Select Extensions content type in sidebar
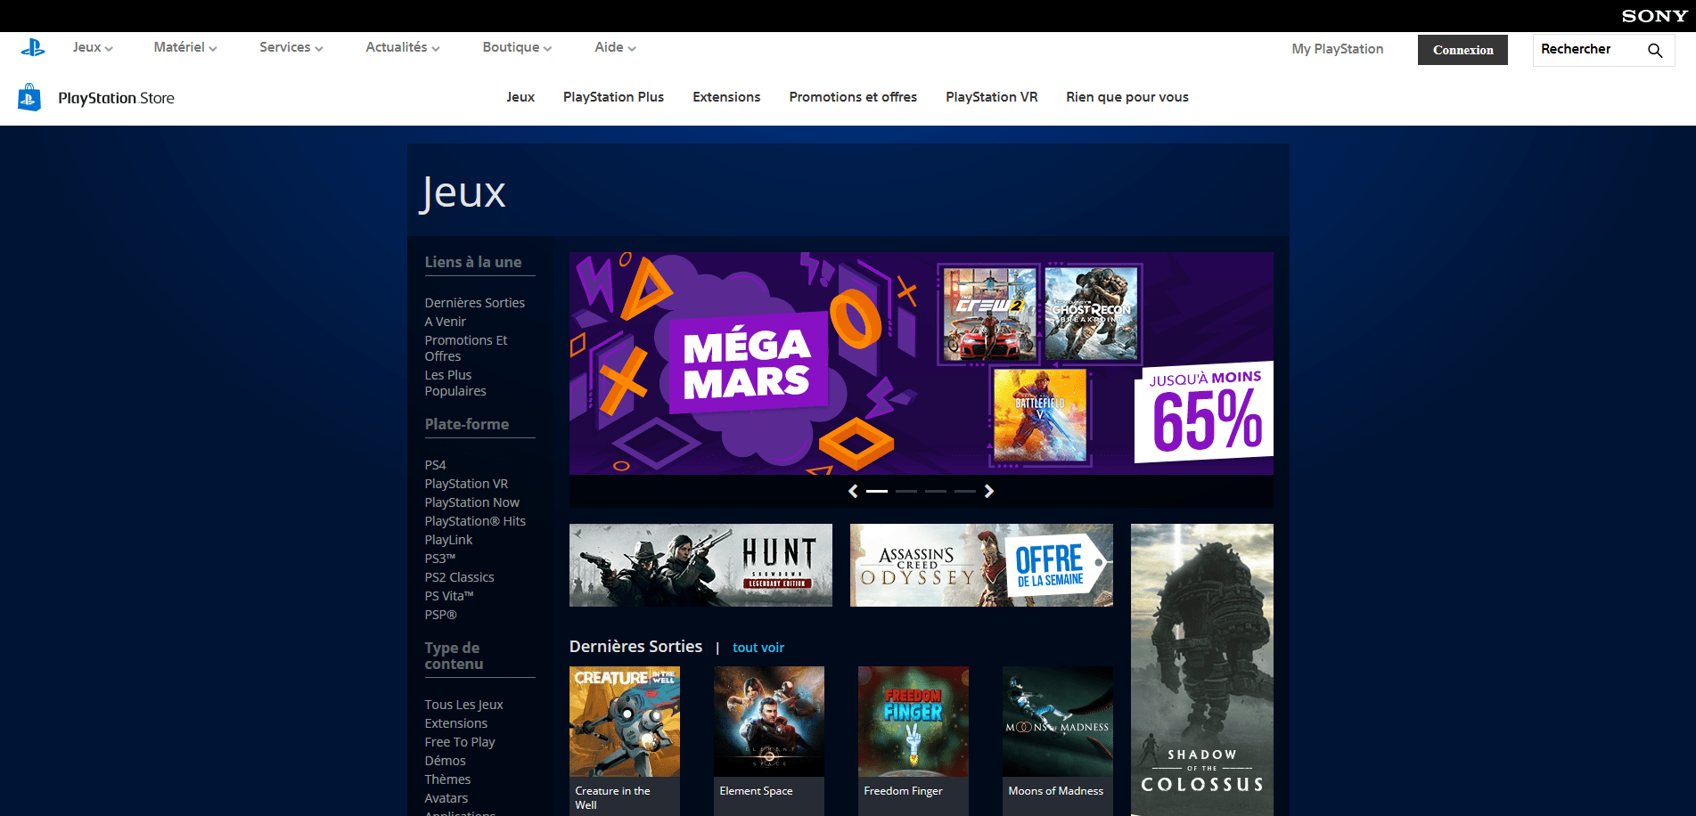This screenshot has height=816, width=1696. click(x=455, y=723)
